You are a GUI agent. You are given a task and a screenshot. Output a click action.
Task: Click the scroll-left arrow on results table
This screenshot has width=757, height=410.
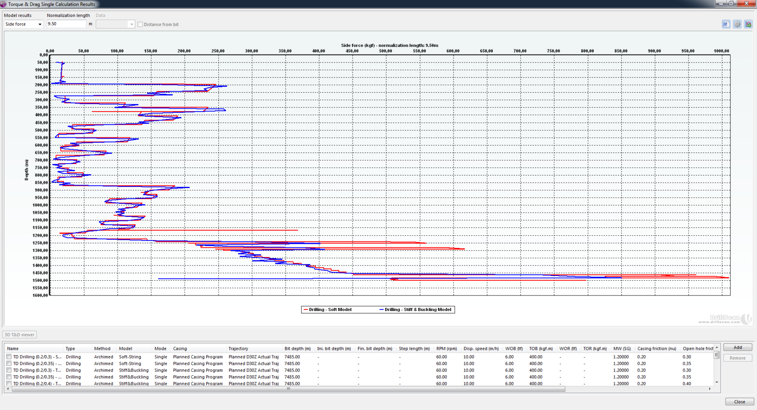[8, 389]
